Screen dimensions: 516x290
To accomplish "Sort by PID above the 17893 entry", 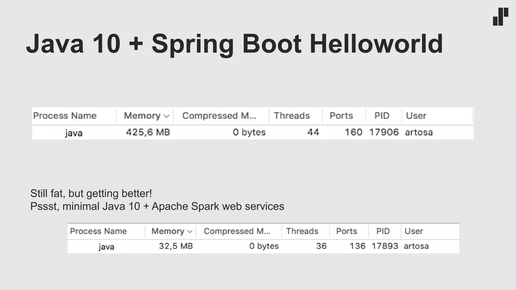I will (383, 231).
